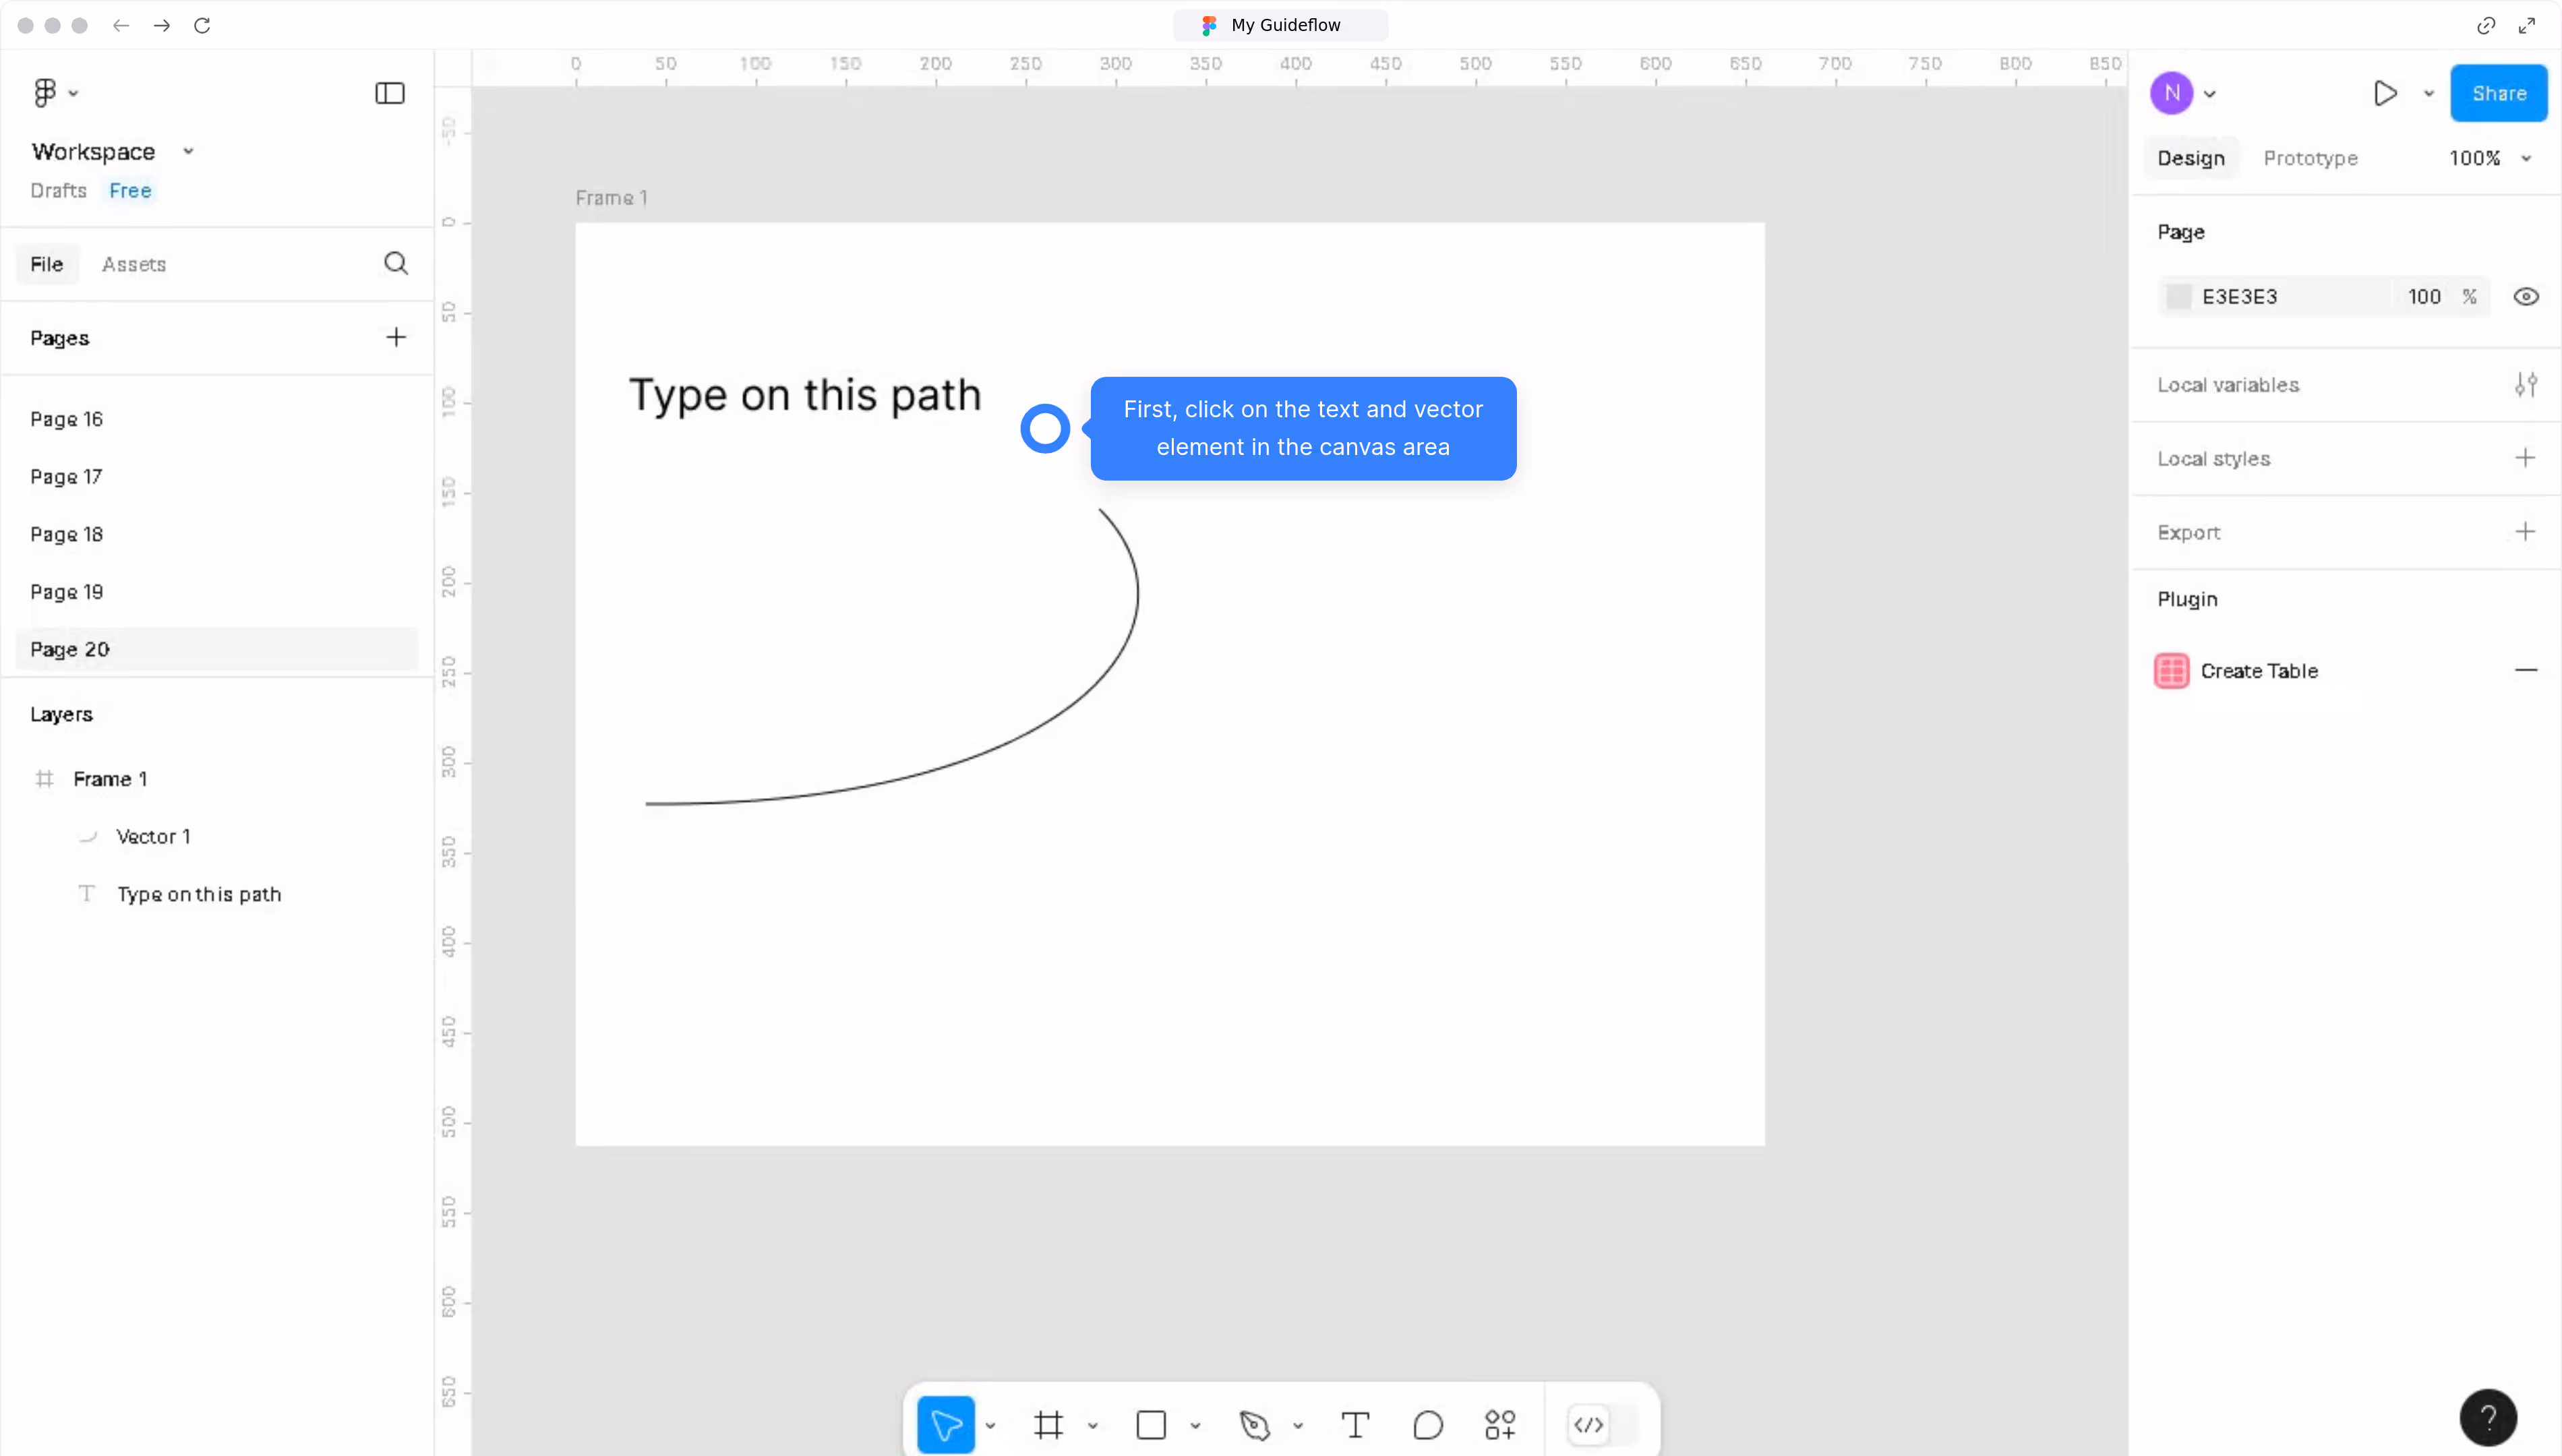
Task: Switch to the Prototype tab
Action: 2311,157
